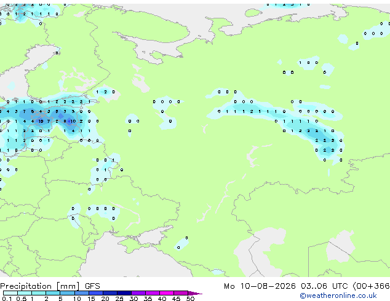Click the '30' legend scale label
Image resolution: width=390 pixels, height=301 pixels.
133,299
